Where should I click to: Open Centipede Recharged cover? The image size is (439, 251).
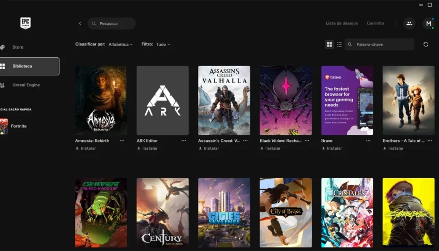tap(101, 213)
